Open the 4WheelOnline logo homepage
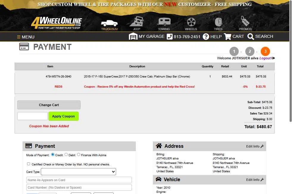The image size is (292, 194). [x=57, y=23]
